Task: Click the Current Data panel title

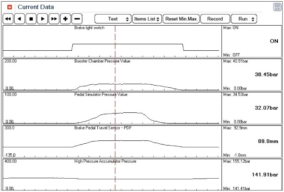Action: (x=36, y=7)
